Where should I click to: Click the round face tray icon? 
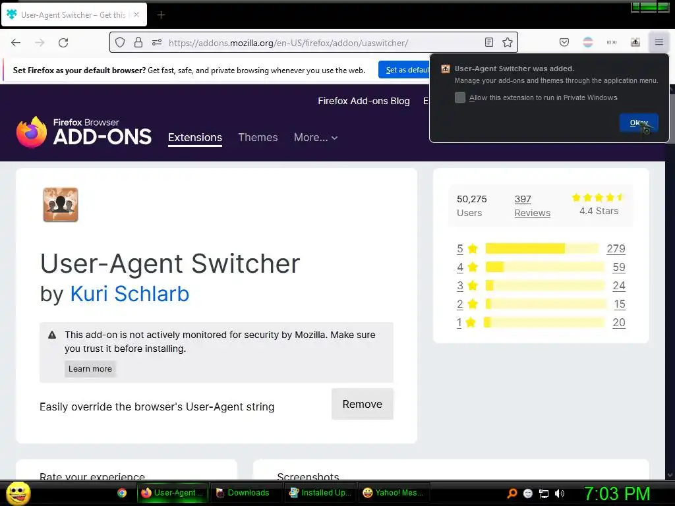528,493
